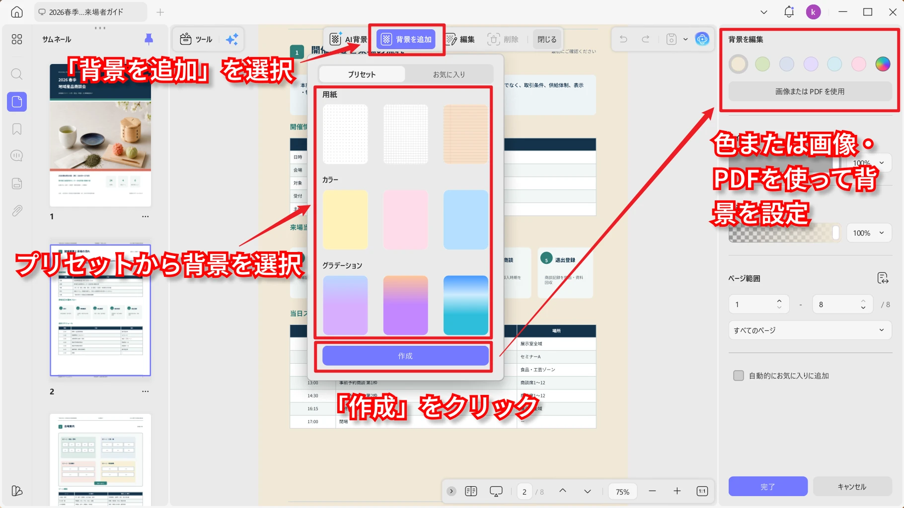904x508 pixels.
Task: Click the キャンセル button
Action: coord(852,486)
